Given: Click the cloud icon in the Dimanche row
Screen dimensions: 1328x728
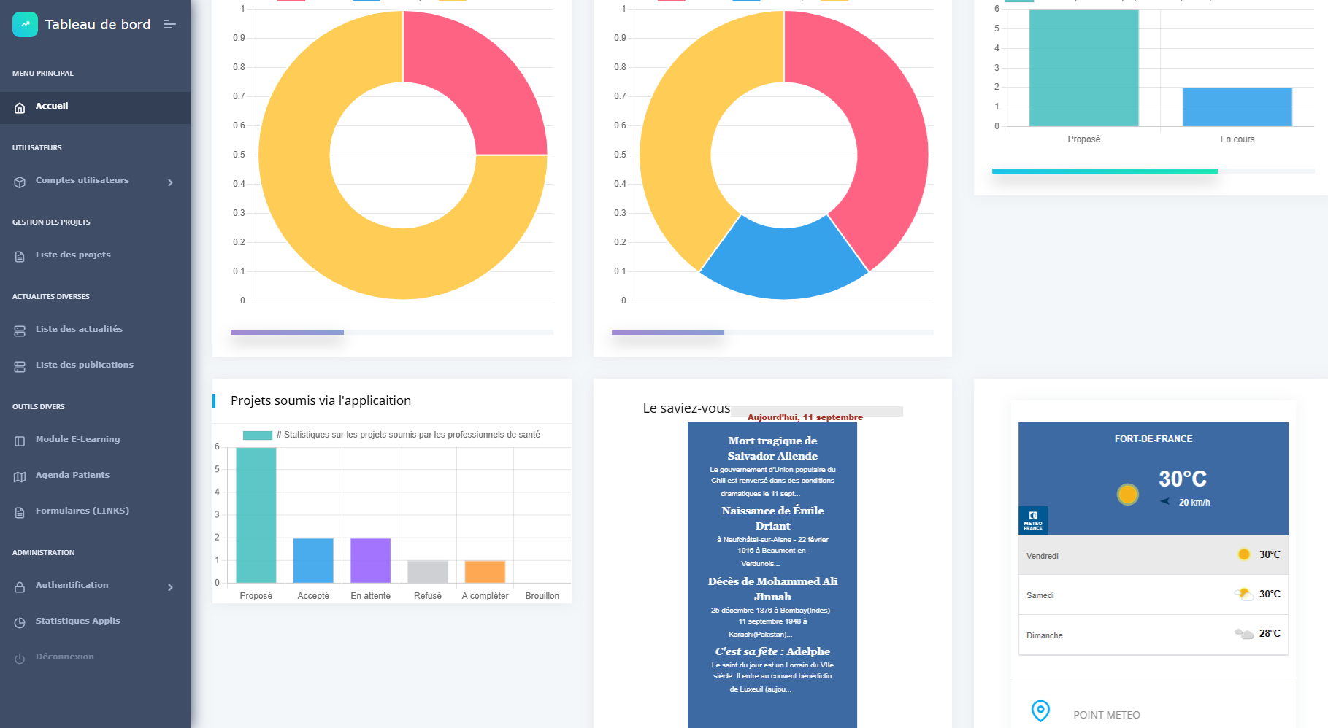Looking at the screenshot, I should [x=1244, y=633].
